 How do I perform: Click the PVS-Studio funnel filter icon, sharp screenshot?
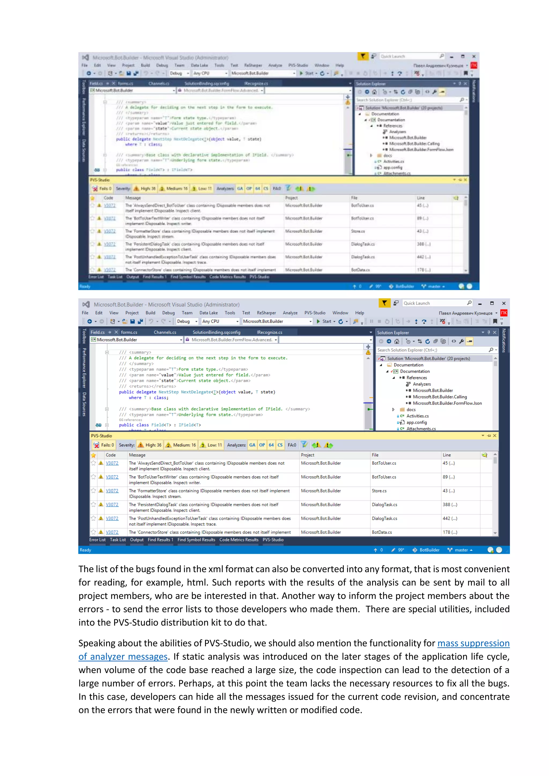304,445
